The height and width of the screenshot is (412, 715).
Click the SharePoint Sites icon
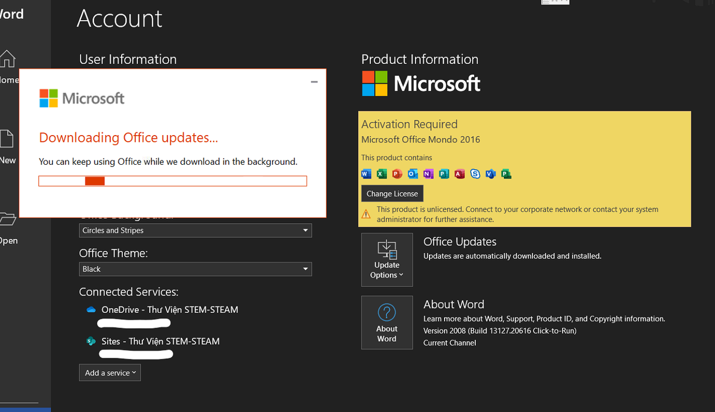(x=91, y=341)
